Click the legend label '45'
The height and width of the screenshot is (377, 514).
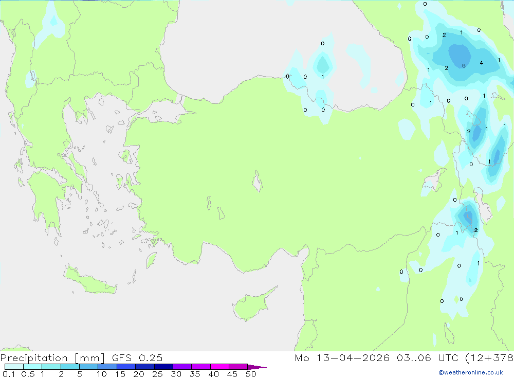click(x=232, y=374)
